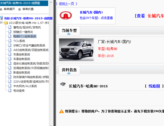This screenshot has height=126, width=164.
Task: Click document icon beside 防夹玻璃升降控制系统
Action: pyautogui.click(x=10, y=77)
